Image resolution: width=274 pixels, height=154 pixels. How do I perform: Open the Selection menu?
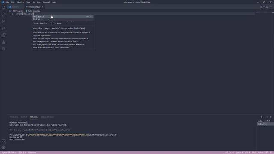tap(20, 2)
